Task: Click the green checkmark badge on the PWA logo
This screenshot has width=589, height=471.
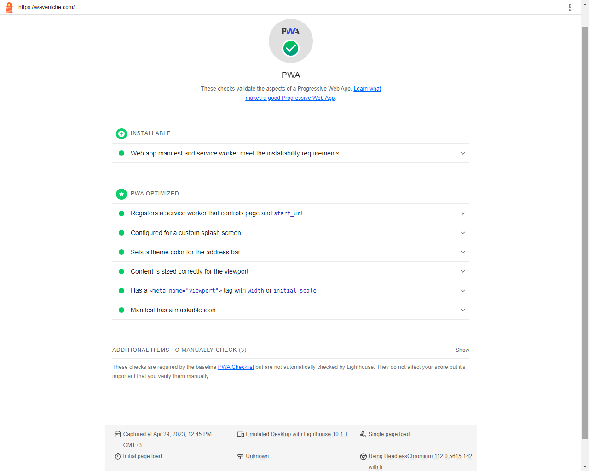Action: coord(290,47)
